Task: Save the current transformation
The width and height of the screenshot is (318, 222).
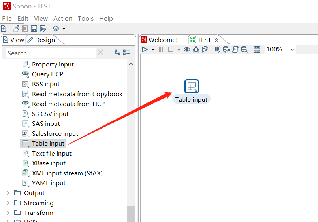Action: (34, 28)
